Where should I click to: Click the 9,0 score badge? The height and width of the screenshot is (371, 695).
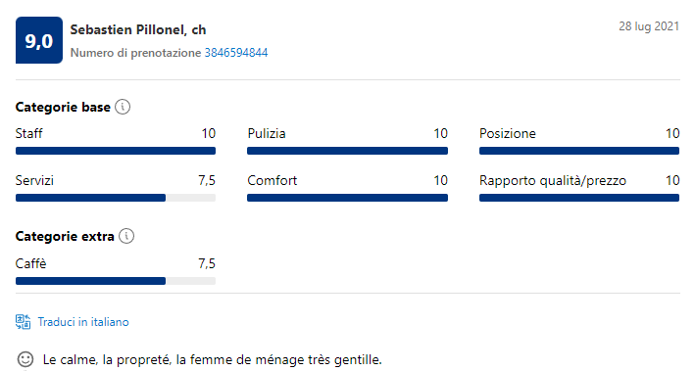pyautogui.click(x=39, y=40)
